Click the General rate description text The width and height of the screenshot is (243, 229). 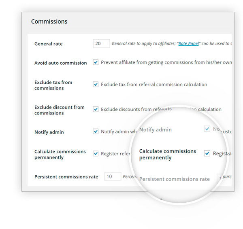144,44
